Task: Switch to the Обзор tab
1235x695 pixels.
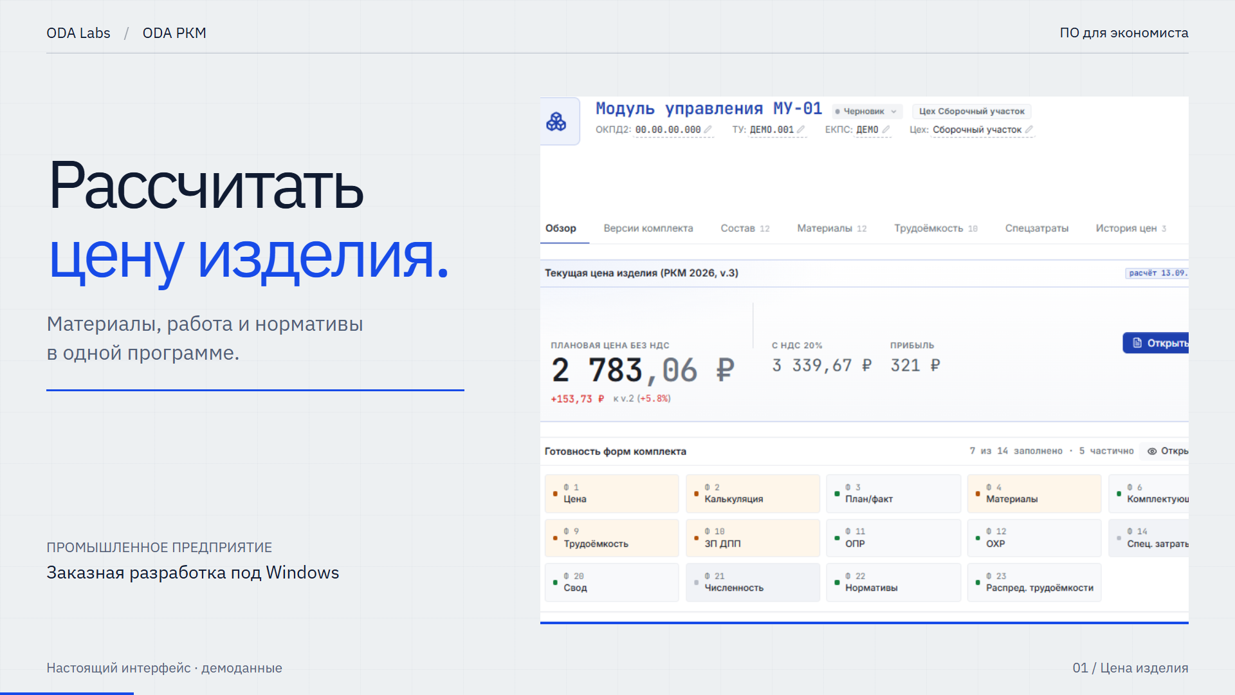Action: [x=561, y=228]
